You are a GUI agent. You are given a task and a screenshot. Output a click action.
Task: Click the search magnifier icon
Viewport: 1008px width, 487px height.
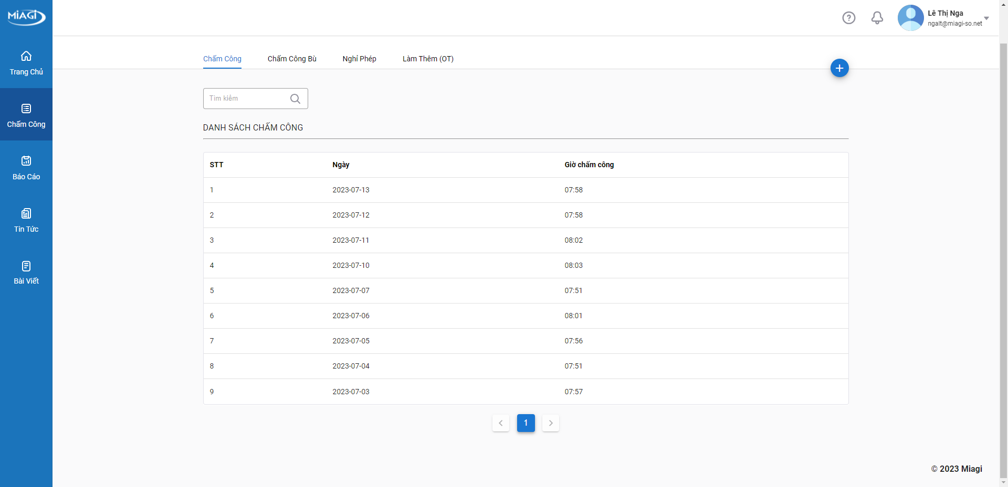coord(295,99)
